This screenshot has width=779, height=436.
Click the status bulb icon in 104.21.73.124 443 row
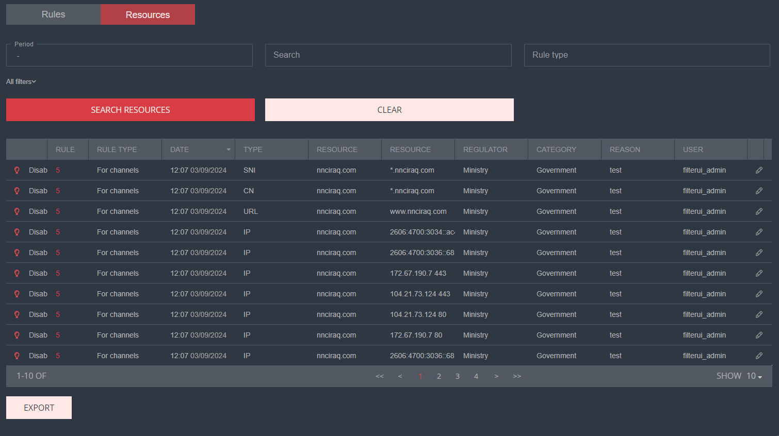[x=17, y=294]
